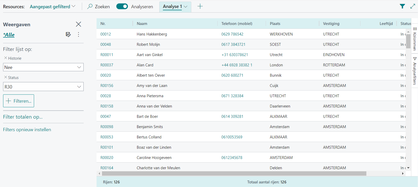Open the Status dropdown showing R30

tap(43, 87)
